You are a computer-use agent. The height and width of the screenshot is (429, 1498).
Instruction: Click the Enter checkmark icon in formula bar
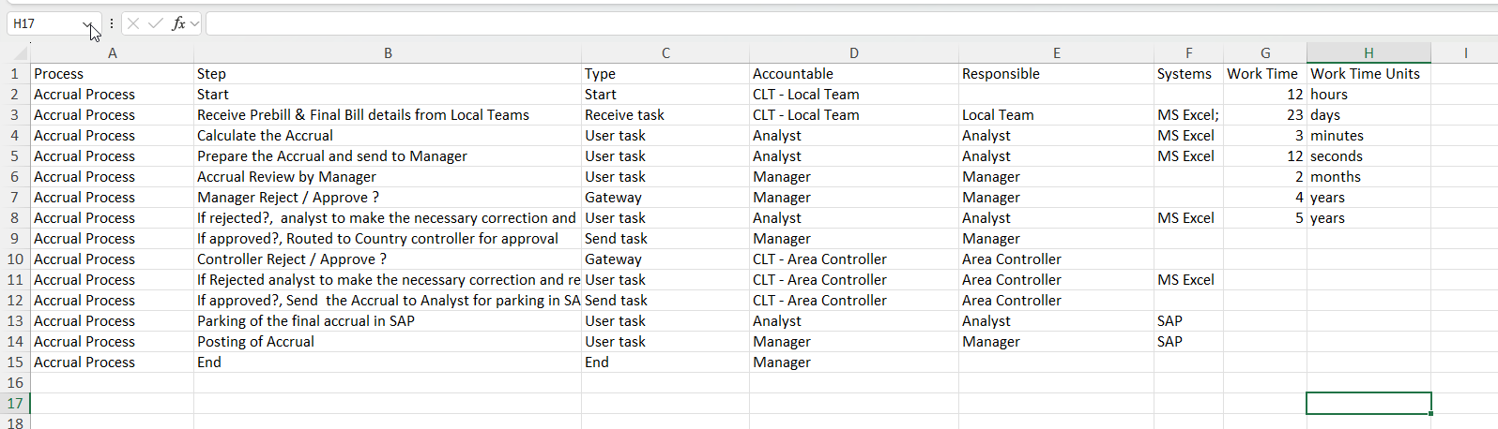pyautogui.click(x=155, y=23)
